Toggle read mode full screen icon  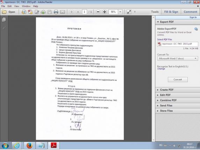coord(129,12)
